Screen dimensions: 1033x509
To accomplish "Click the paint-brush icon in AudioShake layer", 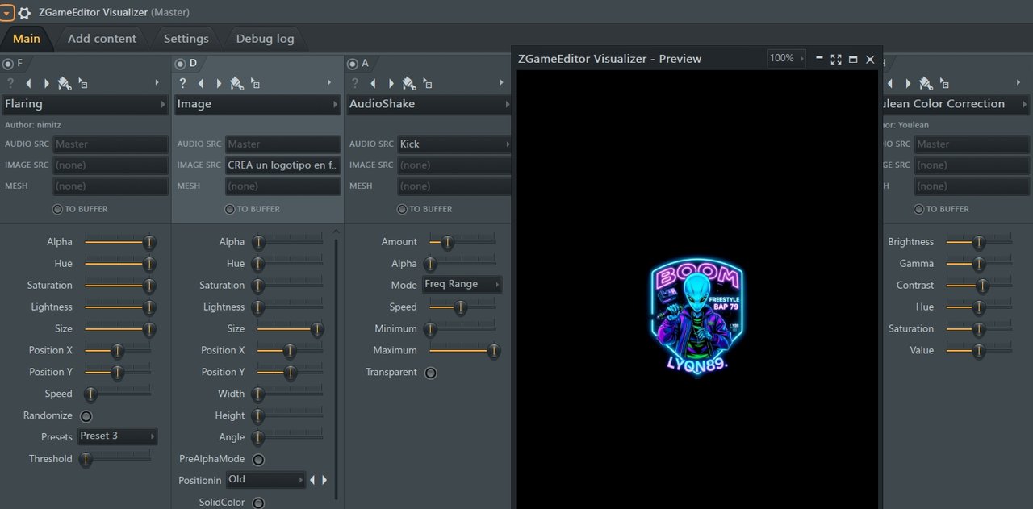I will 409,83.
